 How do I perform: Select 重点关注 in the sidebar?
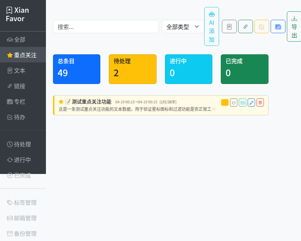click(23, 55)
